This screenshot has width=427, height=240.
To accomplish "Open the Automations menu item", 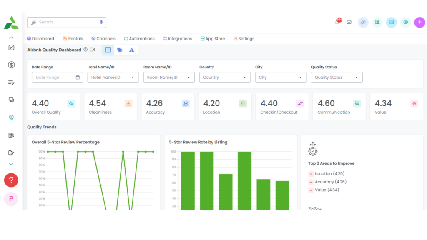I will 139,39.
